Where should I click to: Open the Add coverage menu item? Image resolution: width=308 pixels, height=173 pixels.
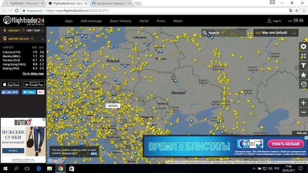[91, 21]
